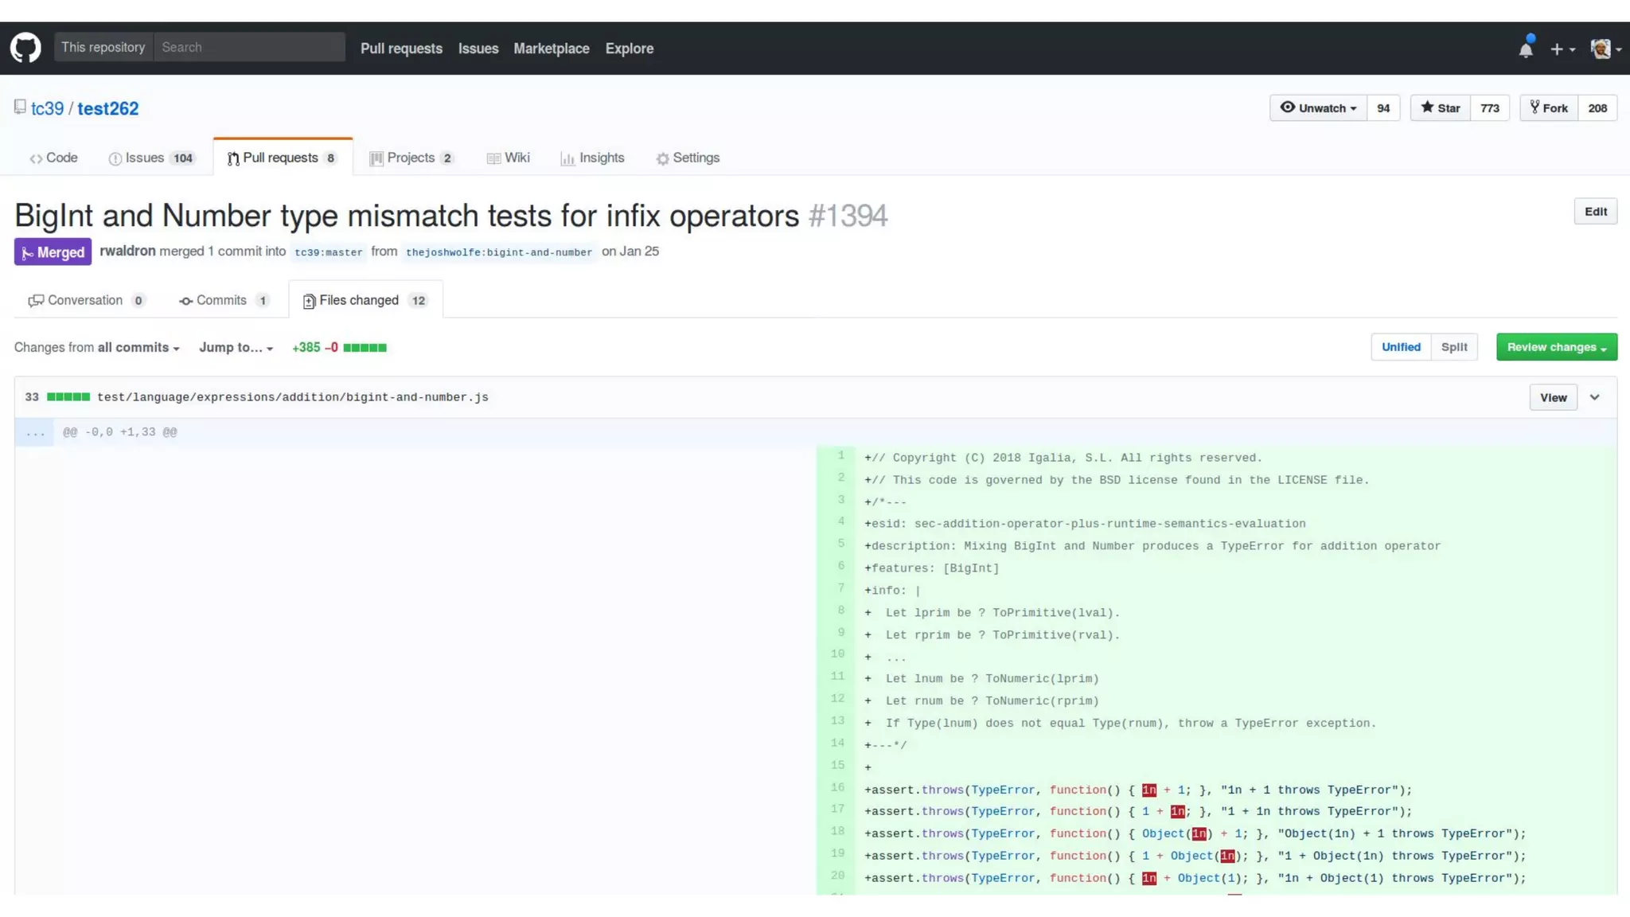Open the Review changes dropdown
The width and height of the screenshot is (1630, 917).
[1556, 347]
